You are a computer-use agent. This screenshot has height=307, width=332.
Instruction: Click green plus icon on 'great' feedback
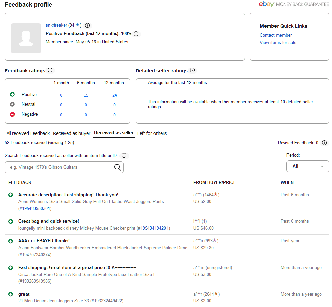click(x=11, y=294)
